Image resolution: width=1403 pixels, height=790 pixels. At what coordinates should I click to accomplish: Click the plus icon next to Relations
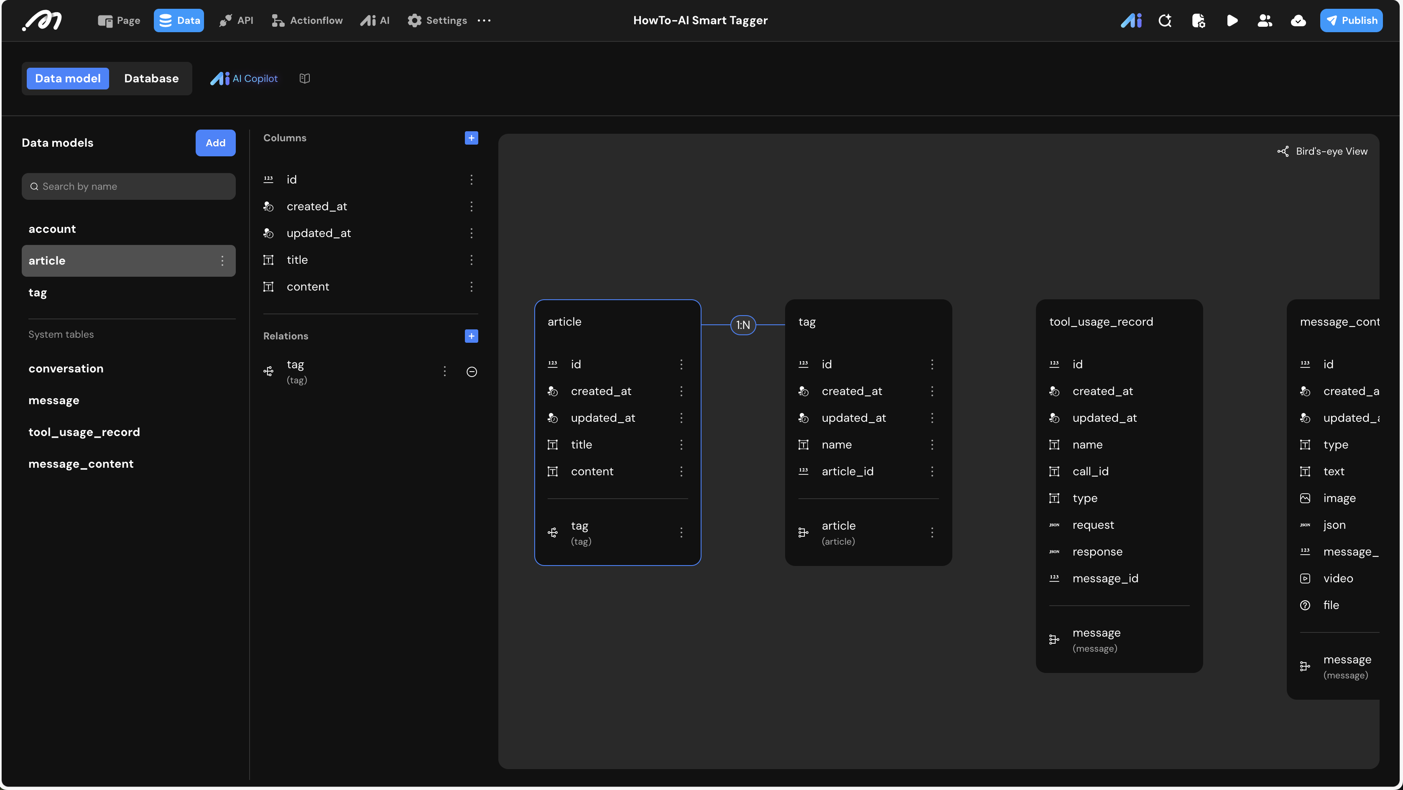(x=471, y=336)
